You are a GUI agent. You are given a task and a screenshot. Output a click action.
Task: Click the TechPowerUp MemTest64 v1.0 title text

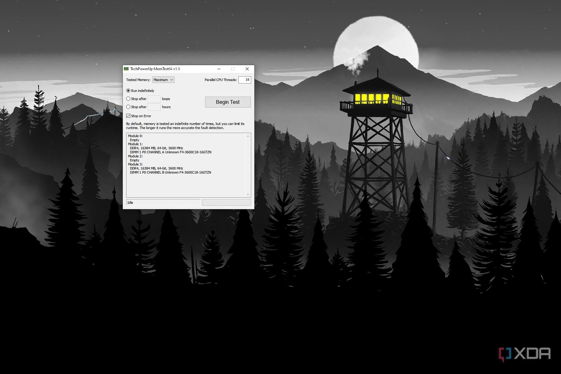click(155, 69)
